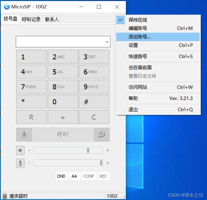
Task: Dial digit 6 MNO on keypad
Action: tap(94, 72)
